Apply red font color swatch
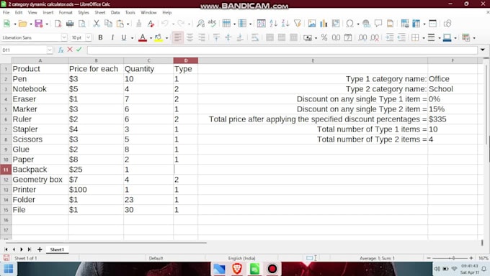 (x=143, y=38)
